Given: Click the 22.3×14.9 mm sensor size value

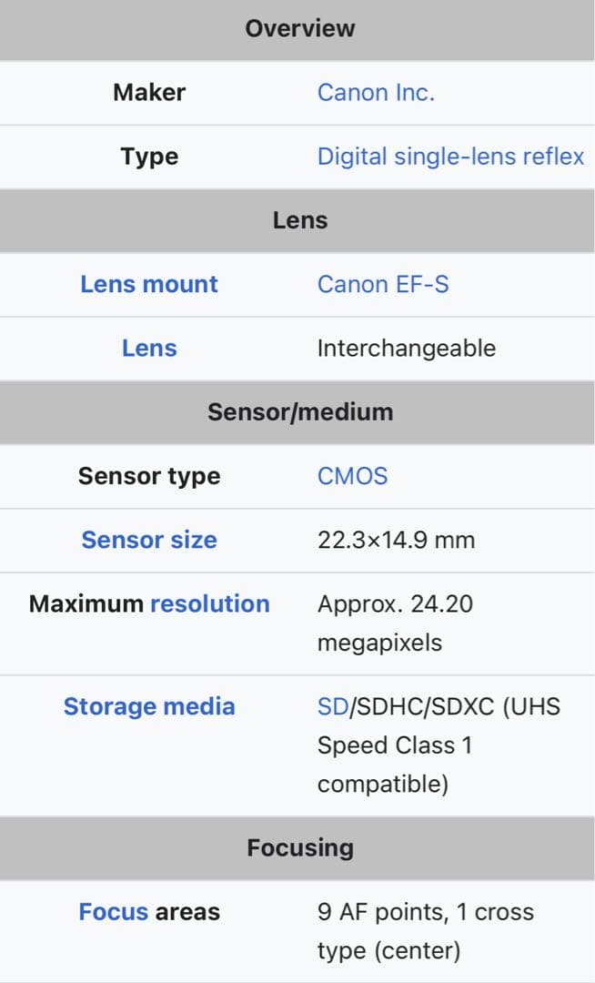Looking at the screenshot, I should click(x=396, y=540).
